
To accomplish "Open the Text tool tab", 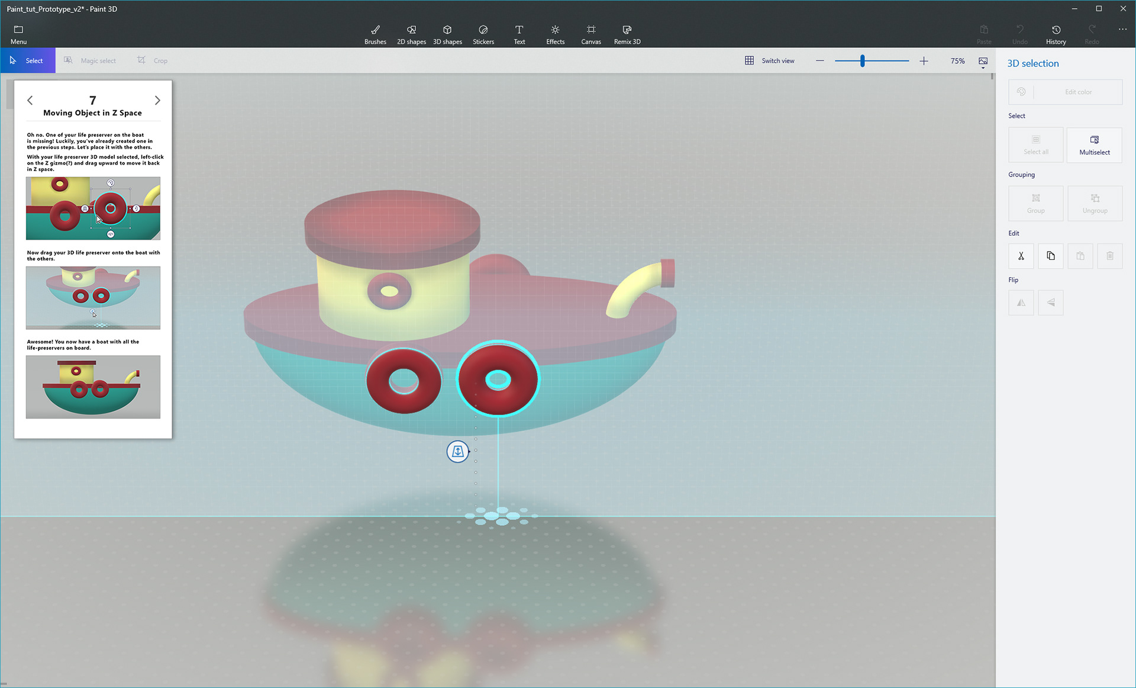I will point(519,34).
